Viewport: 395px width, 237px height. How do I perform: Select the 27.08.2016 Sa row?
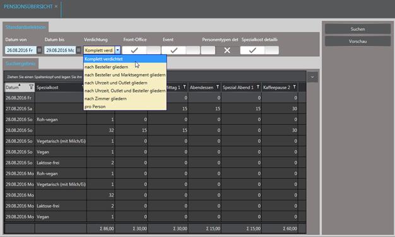[x=155, y=108]
